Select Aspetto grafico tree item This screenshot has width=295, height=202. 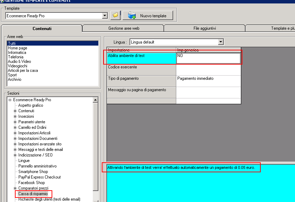[x=31, y=105]
